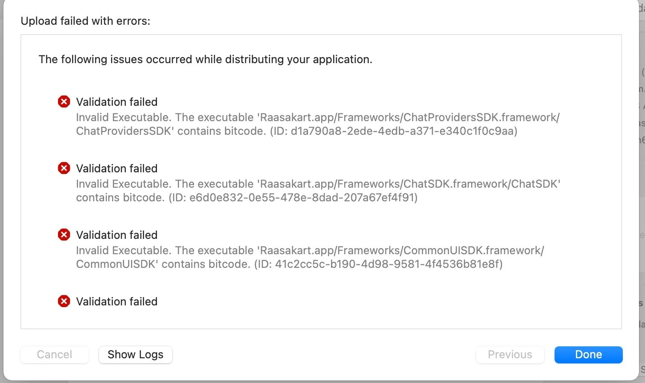Screen dimensions: 645x383
Task: Click the Upload failed with errors title
Action: pyautogui.click(x=85, y=21)
